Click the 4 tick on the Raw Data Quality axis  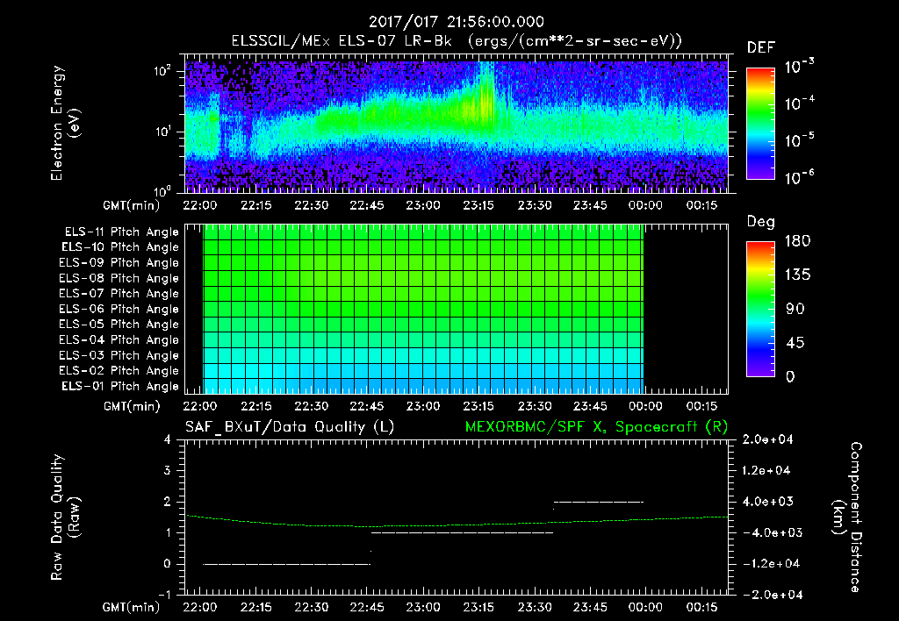point(168,439)
